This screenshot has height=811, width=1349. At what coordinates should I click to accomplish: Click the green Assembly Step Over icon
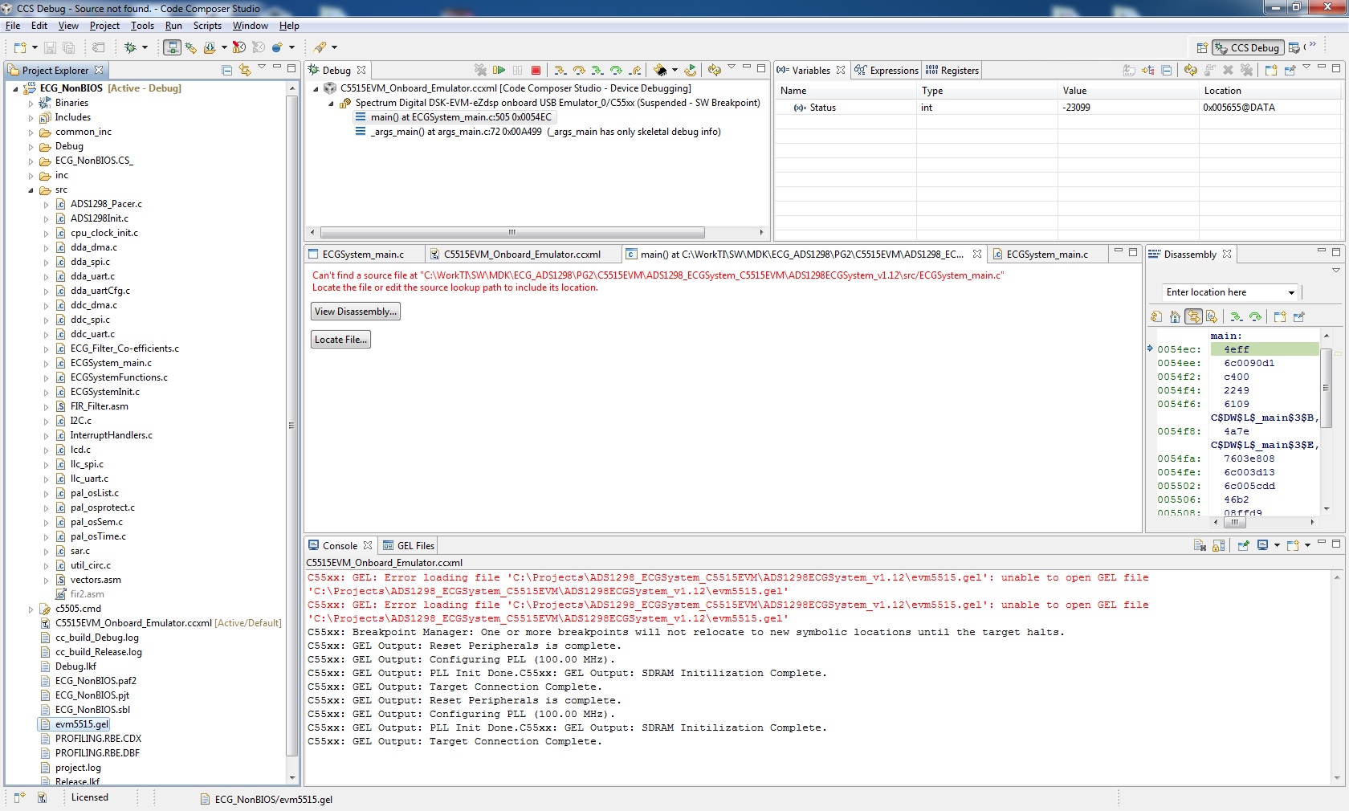point(616,71)
